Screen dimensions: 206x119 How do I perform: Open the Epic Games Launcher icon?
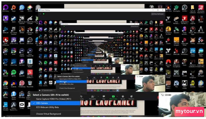pos(14,31)
